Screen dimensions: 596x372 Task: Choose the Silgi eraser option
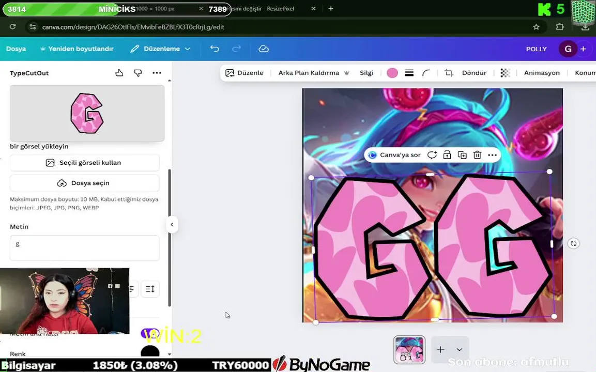[366, 73]
